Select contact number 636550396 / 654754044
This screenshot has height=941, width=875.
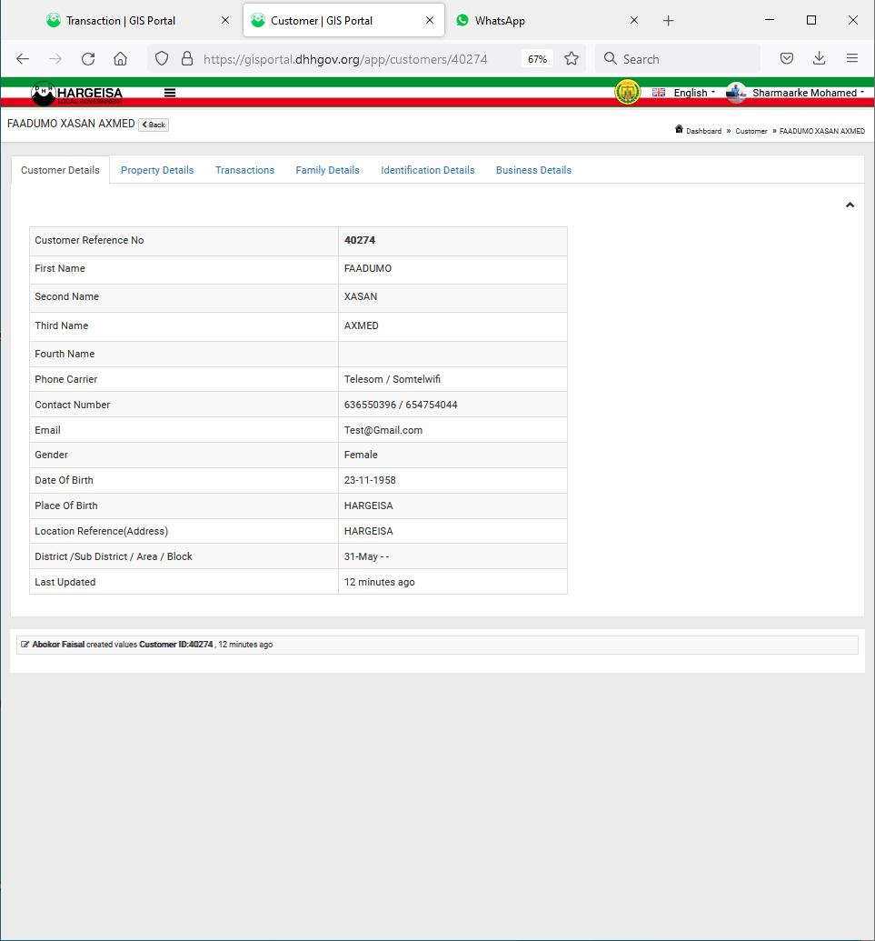[401, 405]
